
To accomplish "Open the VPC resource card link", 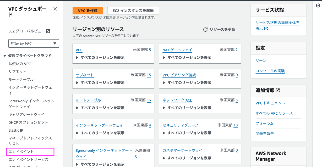I will click(x=79, y=50).
